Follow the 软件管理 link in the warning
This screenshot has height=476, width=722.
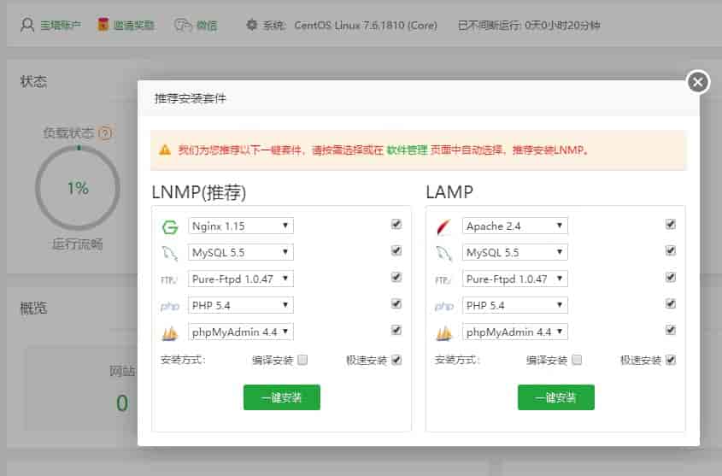406,150
